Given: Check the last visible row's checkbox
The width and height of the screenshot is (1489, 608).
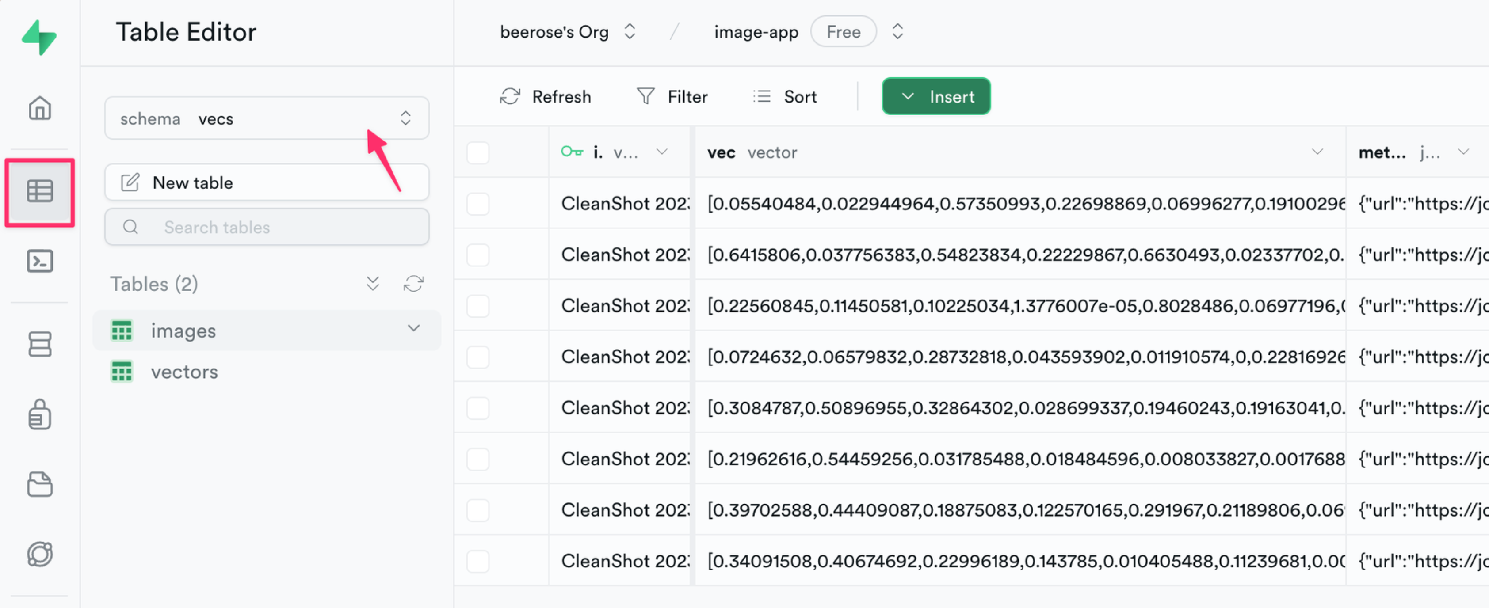Looking at the screenshot, I should coord(477,561).
